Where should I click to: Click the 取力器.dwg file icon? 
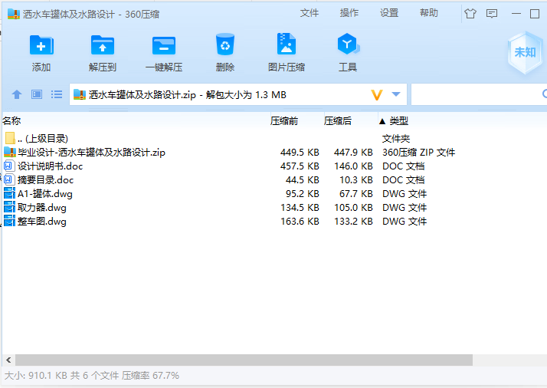click(9, 208)
